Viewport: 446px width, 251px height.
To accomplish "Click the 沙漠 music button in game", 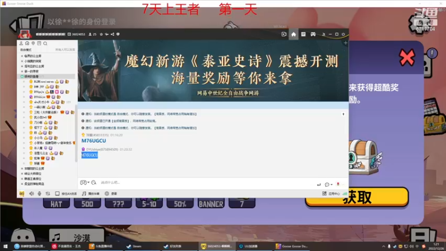I will point(77,235).
